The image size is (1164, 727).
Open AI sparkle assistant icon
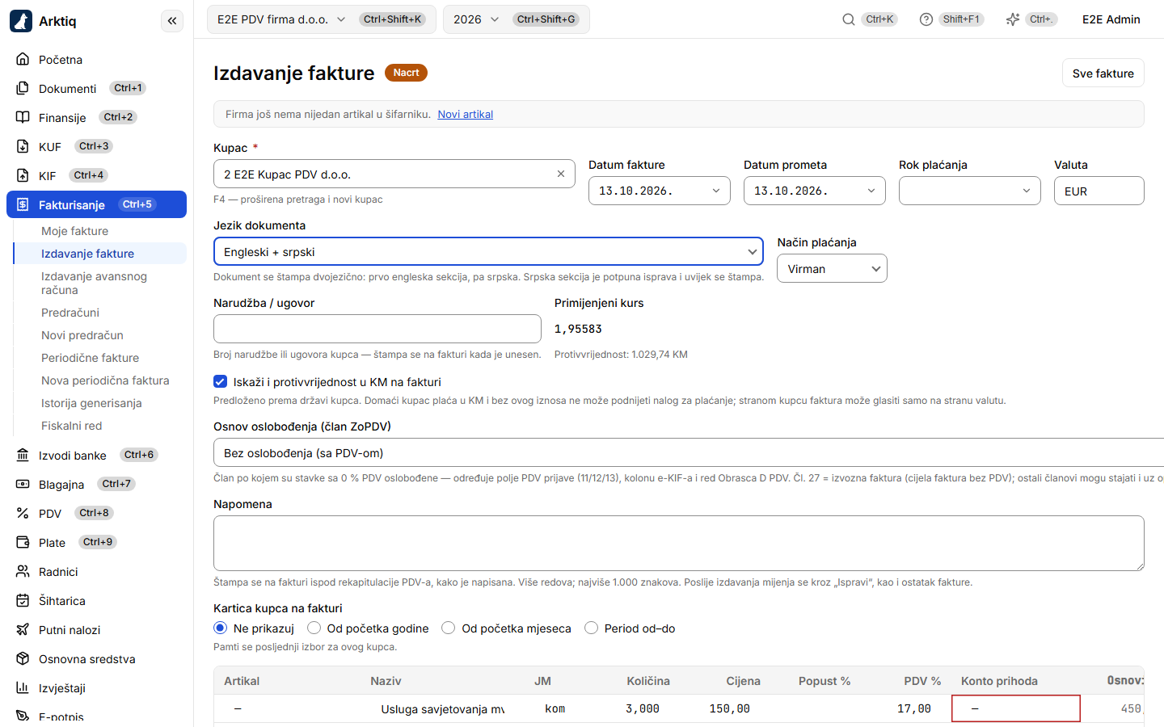coord(1012,19)
